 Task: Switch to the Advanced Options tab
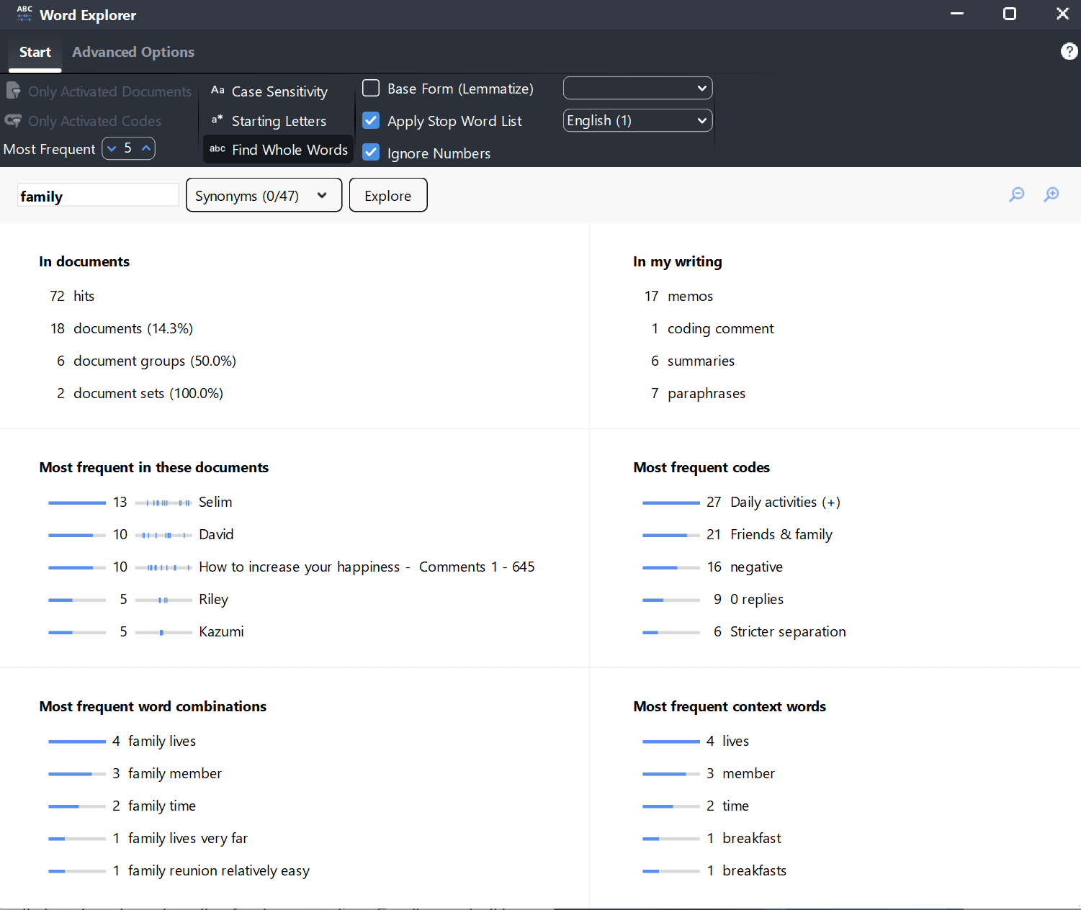point(133,53)
